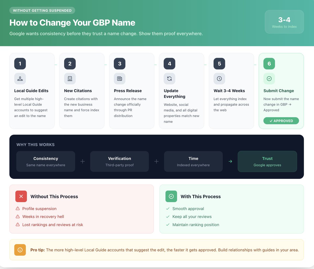Click the green check icon beside With This Process
The width and height of the screenshot is (314, 269).
point(171,196)
